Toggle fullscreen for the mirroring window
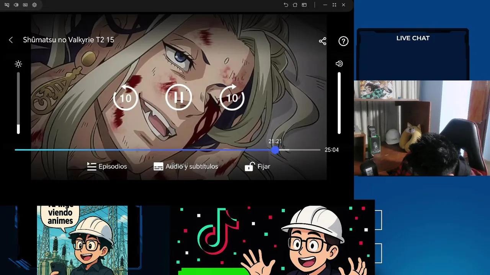Image resolution: width=490 pixels, height=275 pixels. [x=334, y=5]
